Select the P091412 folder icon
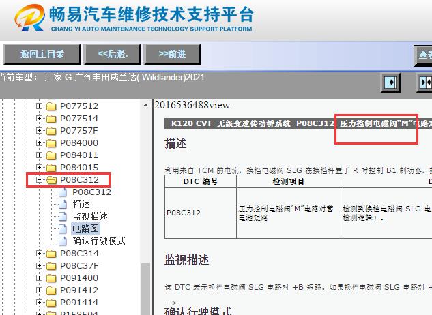The height and width of the screenshot is (315, 432). pyautogui.click(x=51, y=290)
